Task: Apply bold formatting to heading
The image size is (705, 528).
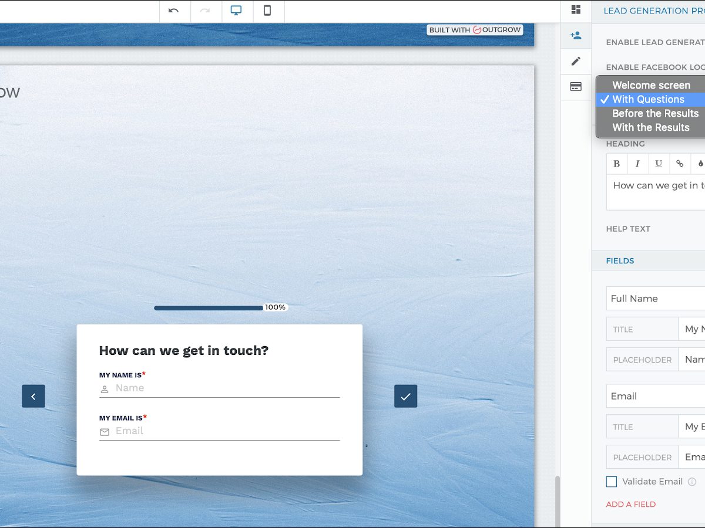Action: point(616,164)
